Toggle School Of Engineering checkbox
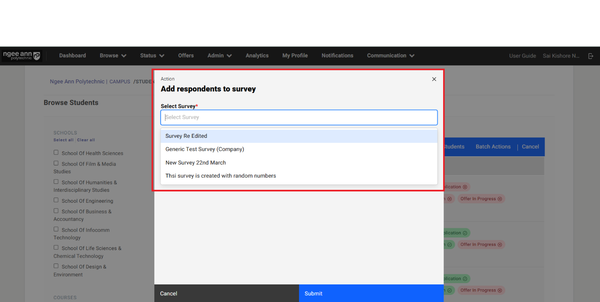This screenshot has width=600, height=302. click(x=56, y=201)
